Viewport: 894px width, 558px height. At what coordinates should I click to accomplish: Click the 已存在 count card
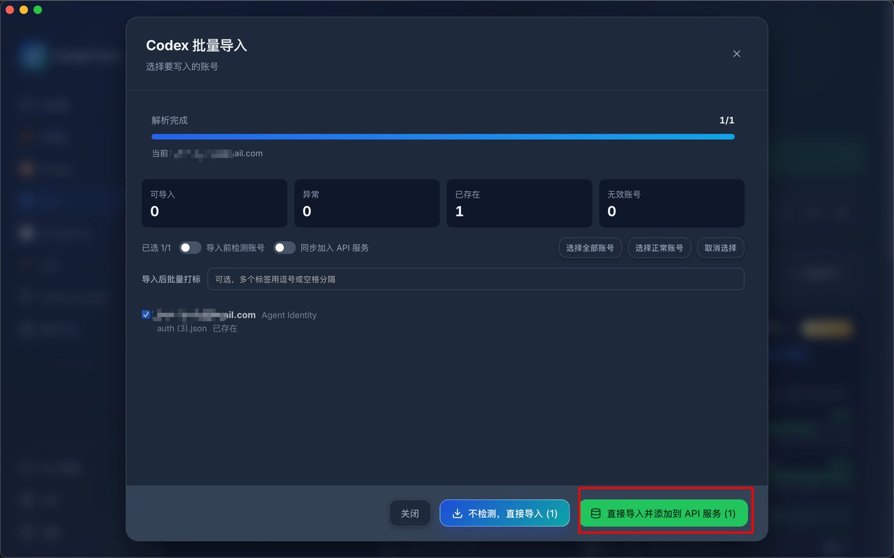click(x=519, y=203)
